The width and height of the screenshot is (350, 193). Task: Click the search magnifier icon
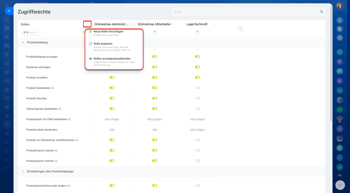point(322,12)
